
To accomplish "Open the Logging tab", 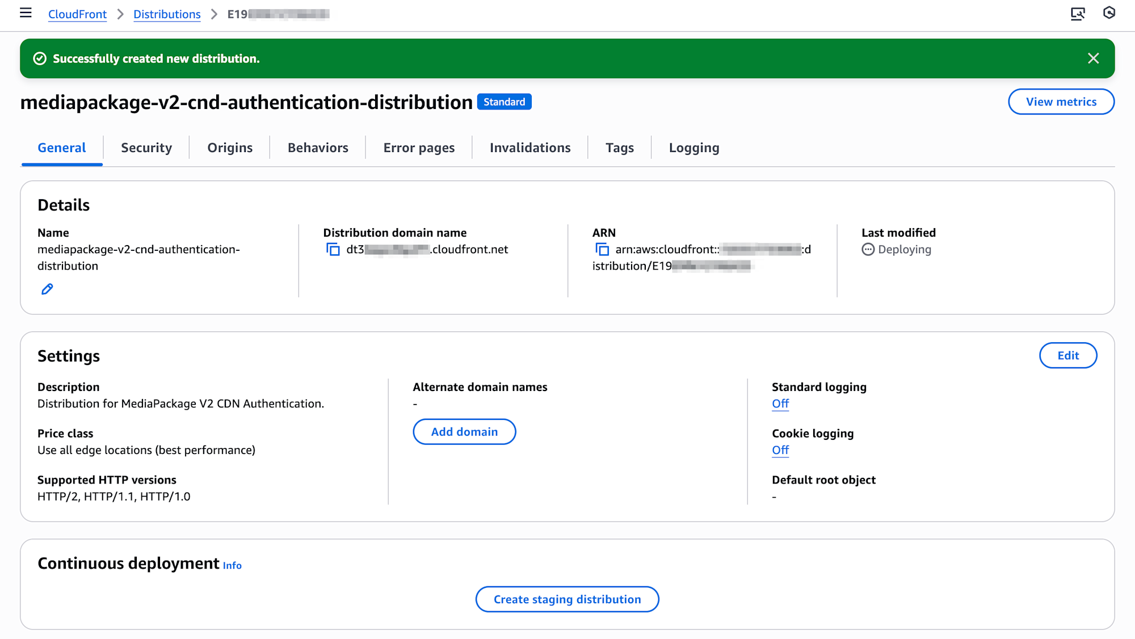I will [x=693, y=148].
